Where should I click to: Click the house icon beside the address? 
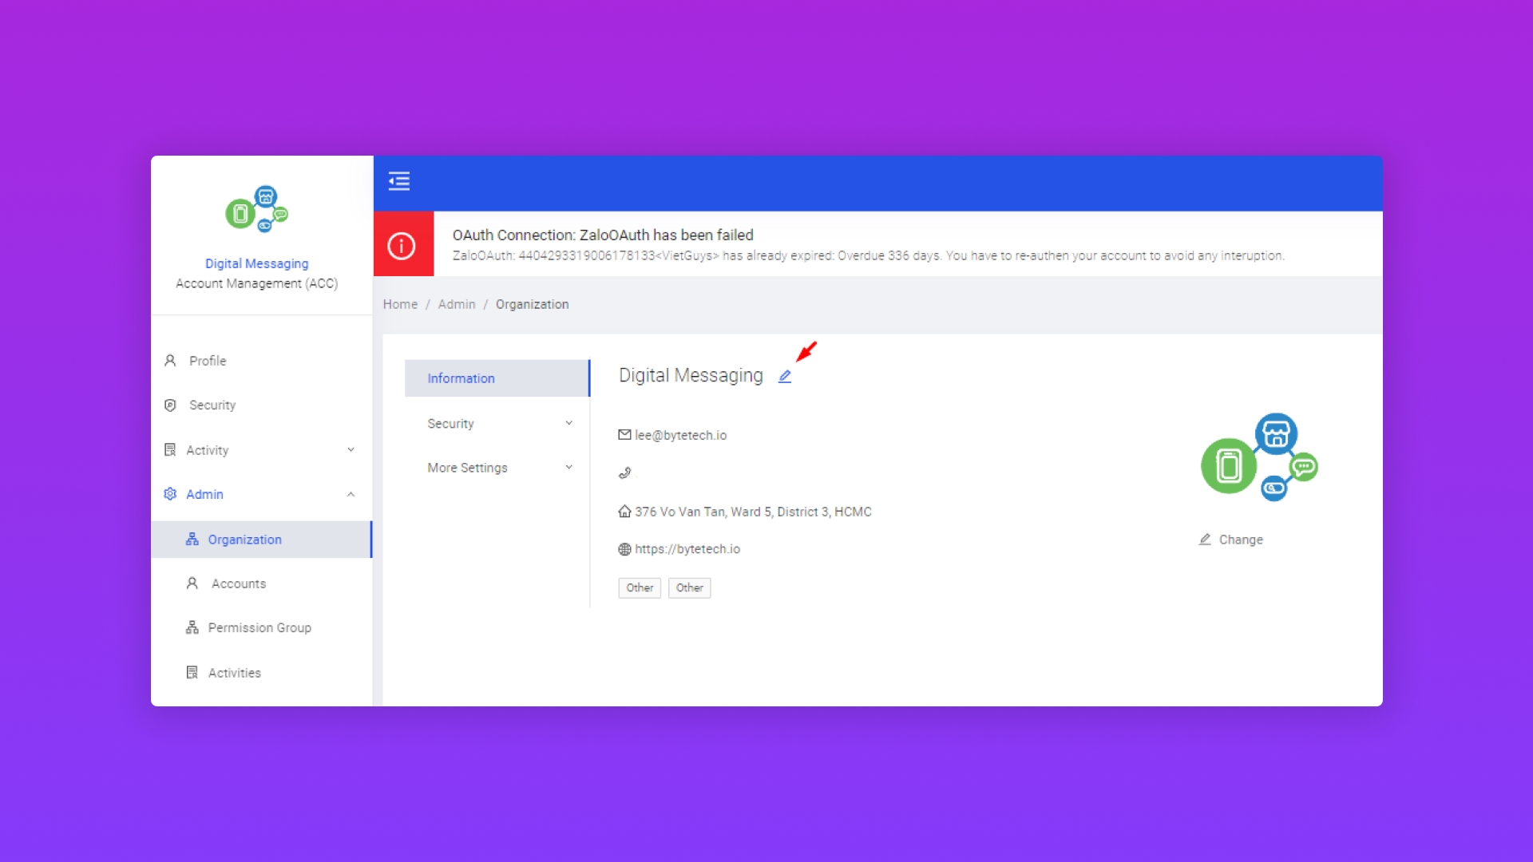624,512
